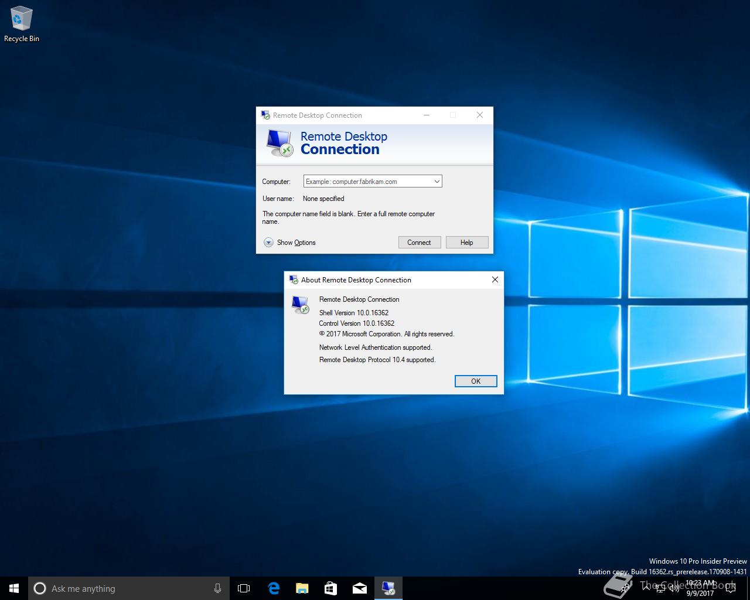Click the About dialog title bar icon
The width and height of the screenshot is (750, 600).
coord(294,279)
